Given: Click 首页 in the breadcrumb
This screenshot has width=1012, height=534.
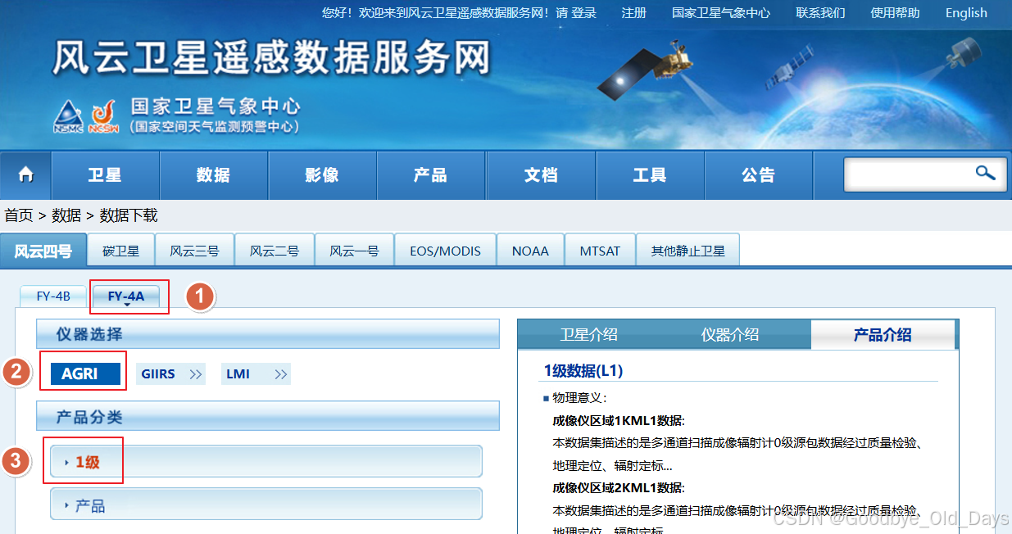Looking at the screenshot, I should click(x=19, y=215).
